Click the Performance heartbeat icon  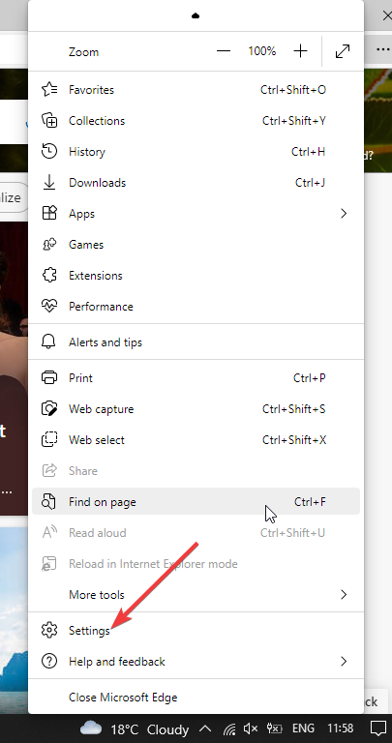pos(49,306)
